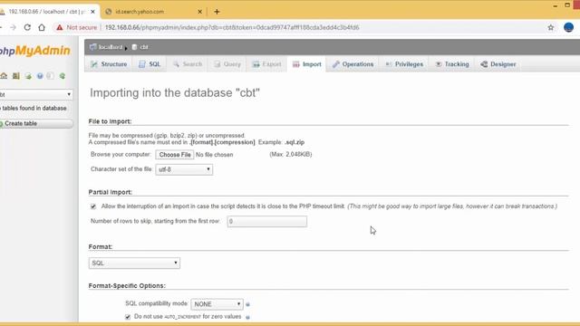Click the Choose File button

tap(175, 155)
